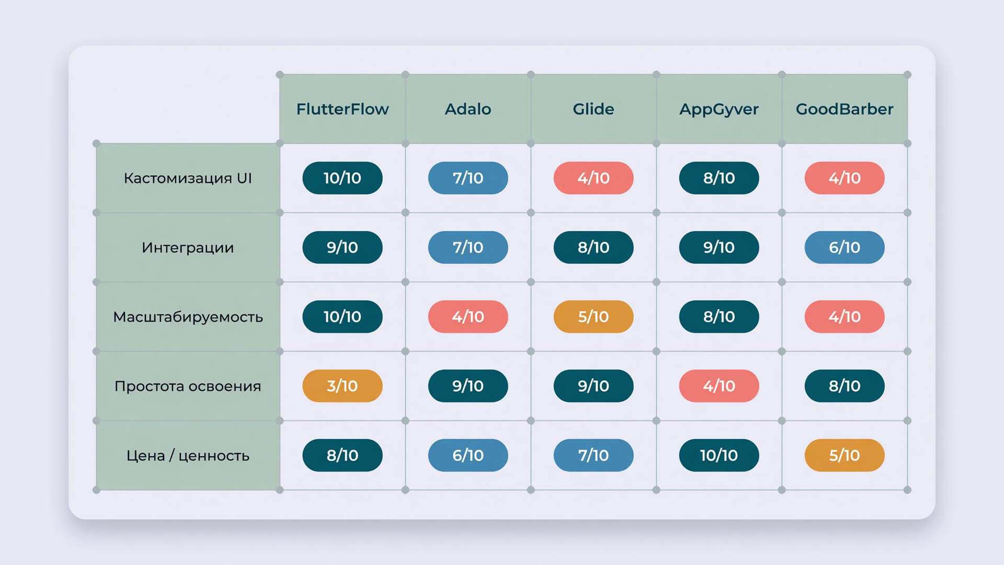Click the GoodBarber column header
The height and width of the screenshot is (565, 1004).
tap(845, 109)
